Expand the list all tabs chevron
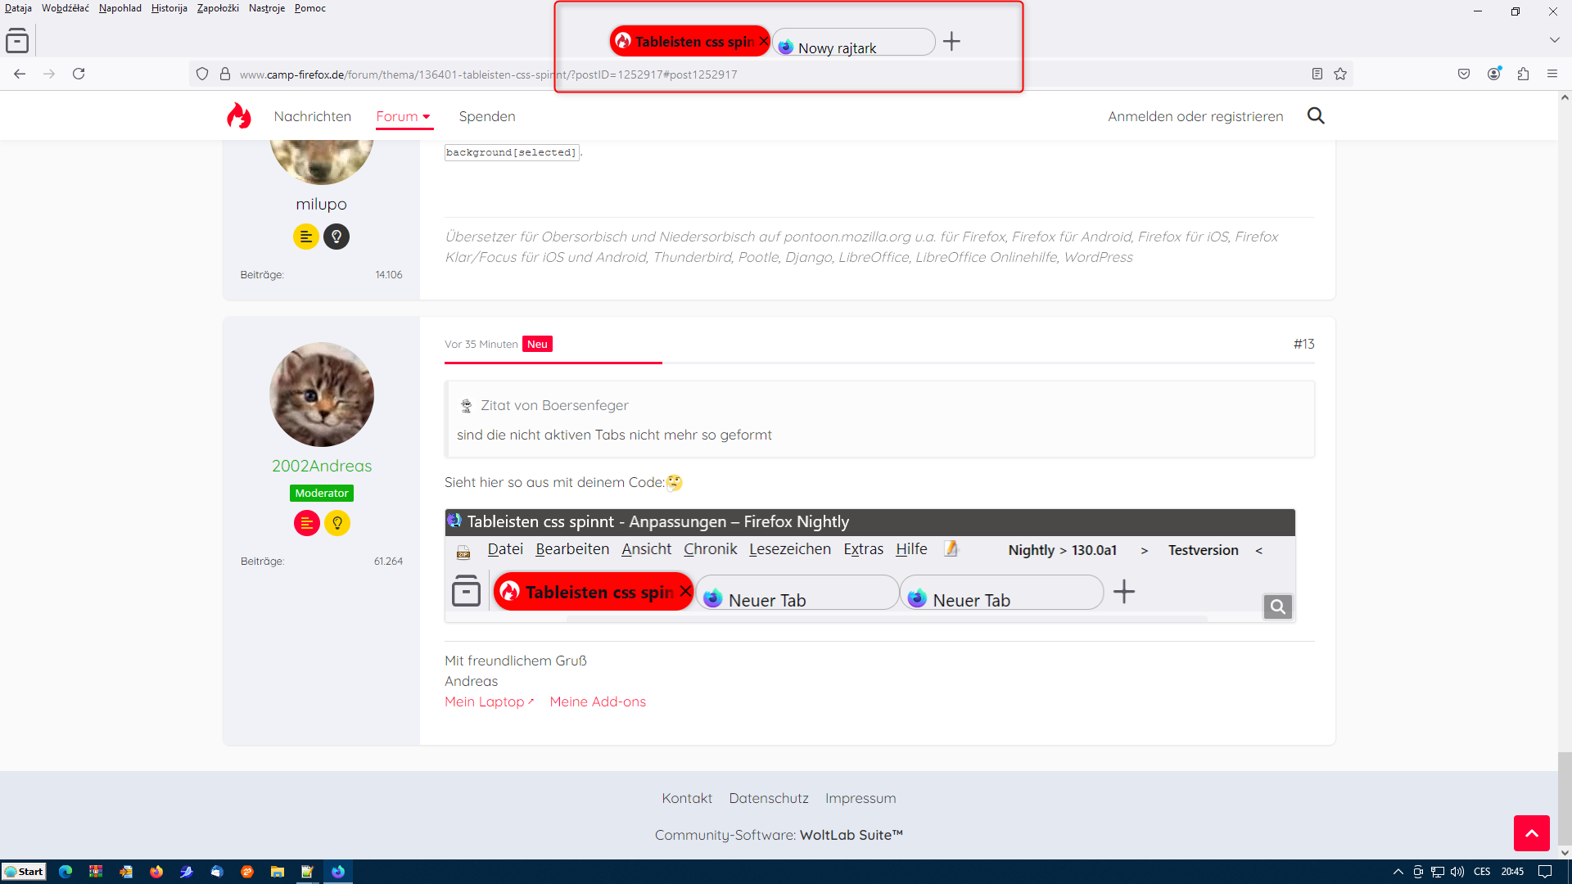 [1554, 40]
